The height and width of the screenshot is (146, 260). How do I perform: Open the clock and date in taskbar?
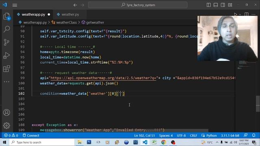click(244, 142)
